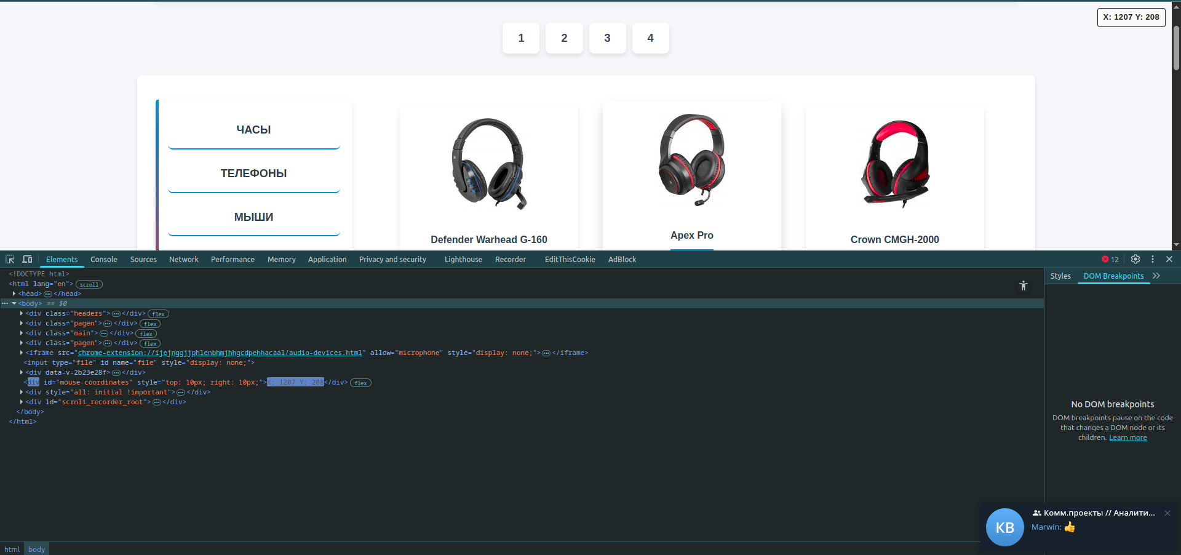
Task: Expand the head element in the DOM tree
Action: click(x=14, y=293)
